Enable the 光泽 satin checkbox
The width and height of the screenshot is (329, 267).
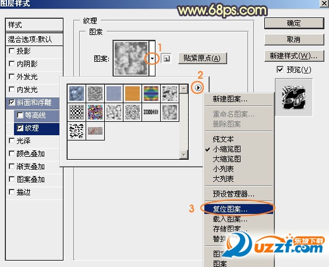12,140
